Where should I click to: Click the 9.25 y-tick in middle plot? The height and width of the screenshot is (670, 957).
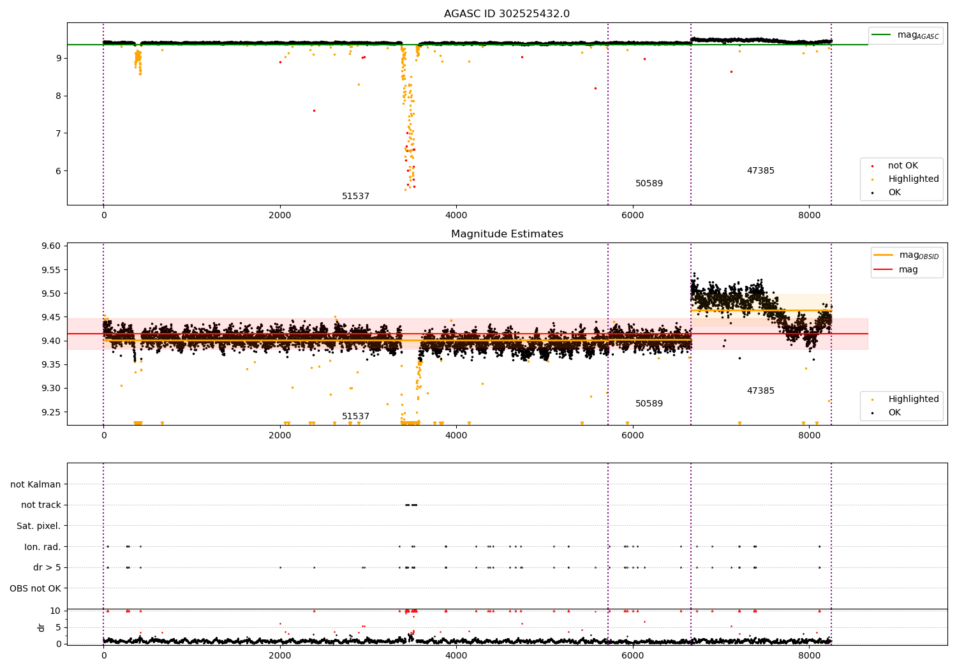point(50,412)
